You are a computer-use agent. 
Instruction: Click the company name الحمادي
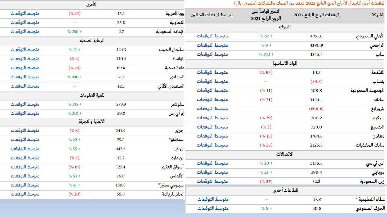coord(177,77)
